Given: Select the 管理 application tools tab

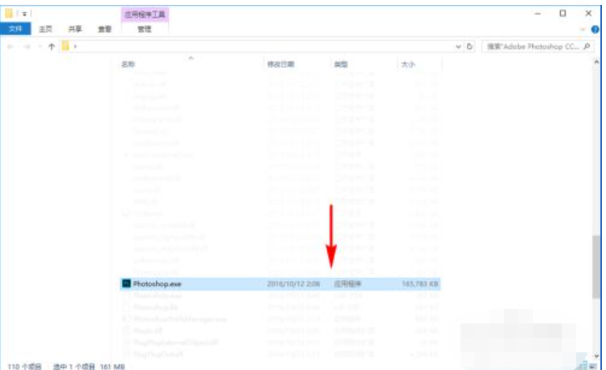Looking at the screenshot, I should click(x=144, y=29).
